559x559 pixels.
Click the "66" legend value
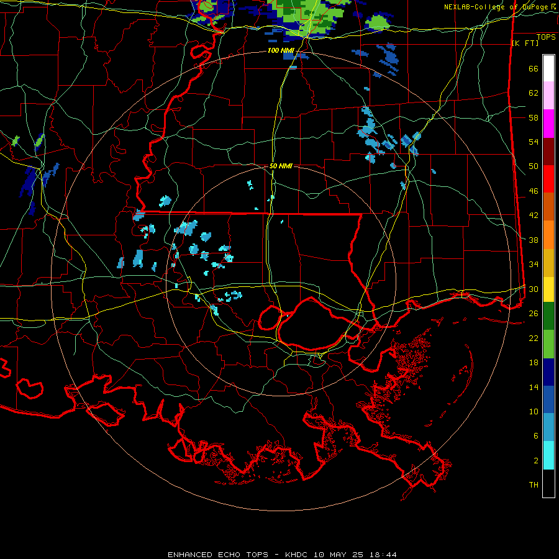point(534,68)
